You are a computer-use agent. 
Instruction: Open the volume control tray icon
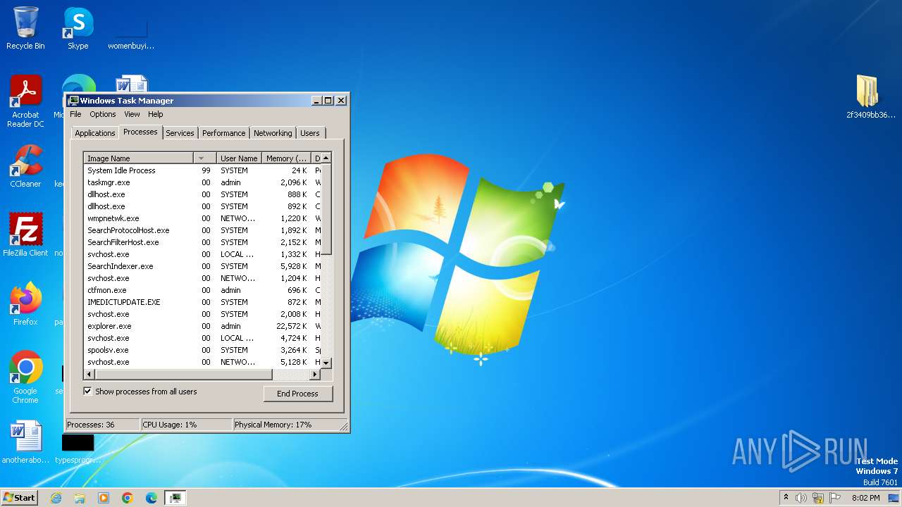tap(801, 498)
